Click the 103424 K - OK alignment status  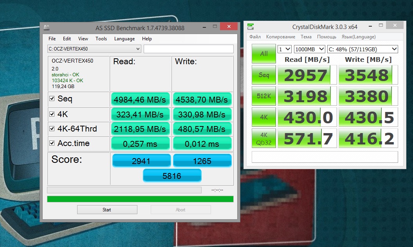pyautogui.click(x=67, y=81)
